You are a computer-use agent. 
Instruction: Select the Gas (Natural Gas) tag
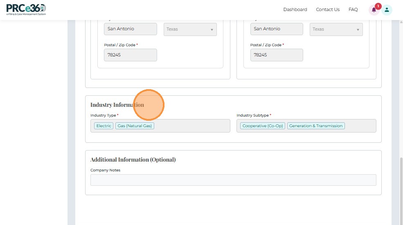click(135, 126)
